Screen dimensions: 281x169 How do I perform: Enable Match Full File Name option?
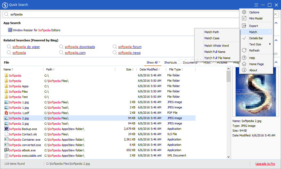[217, 58]
